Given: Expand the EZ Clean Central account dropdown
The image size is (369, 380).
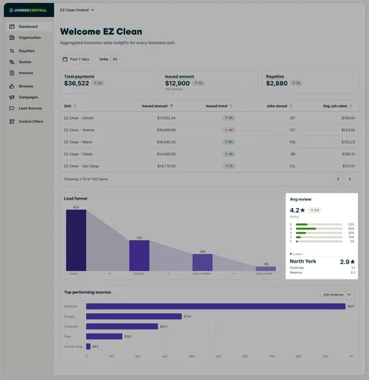Looking at the screenshot, I should tap(77, 10).
